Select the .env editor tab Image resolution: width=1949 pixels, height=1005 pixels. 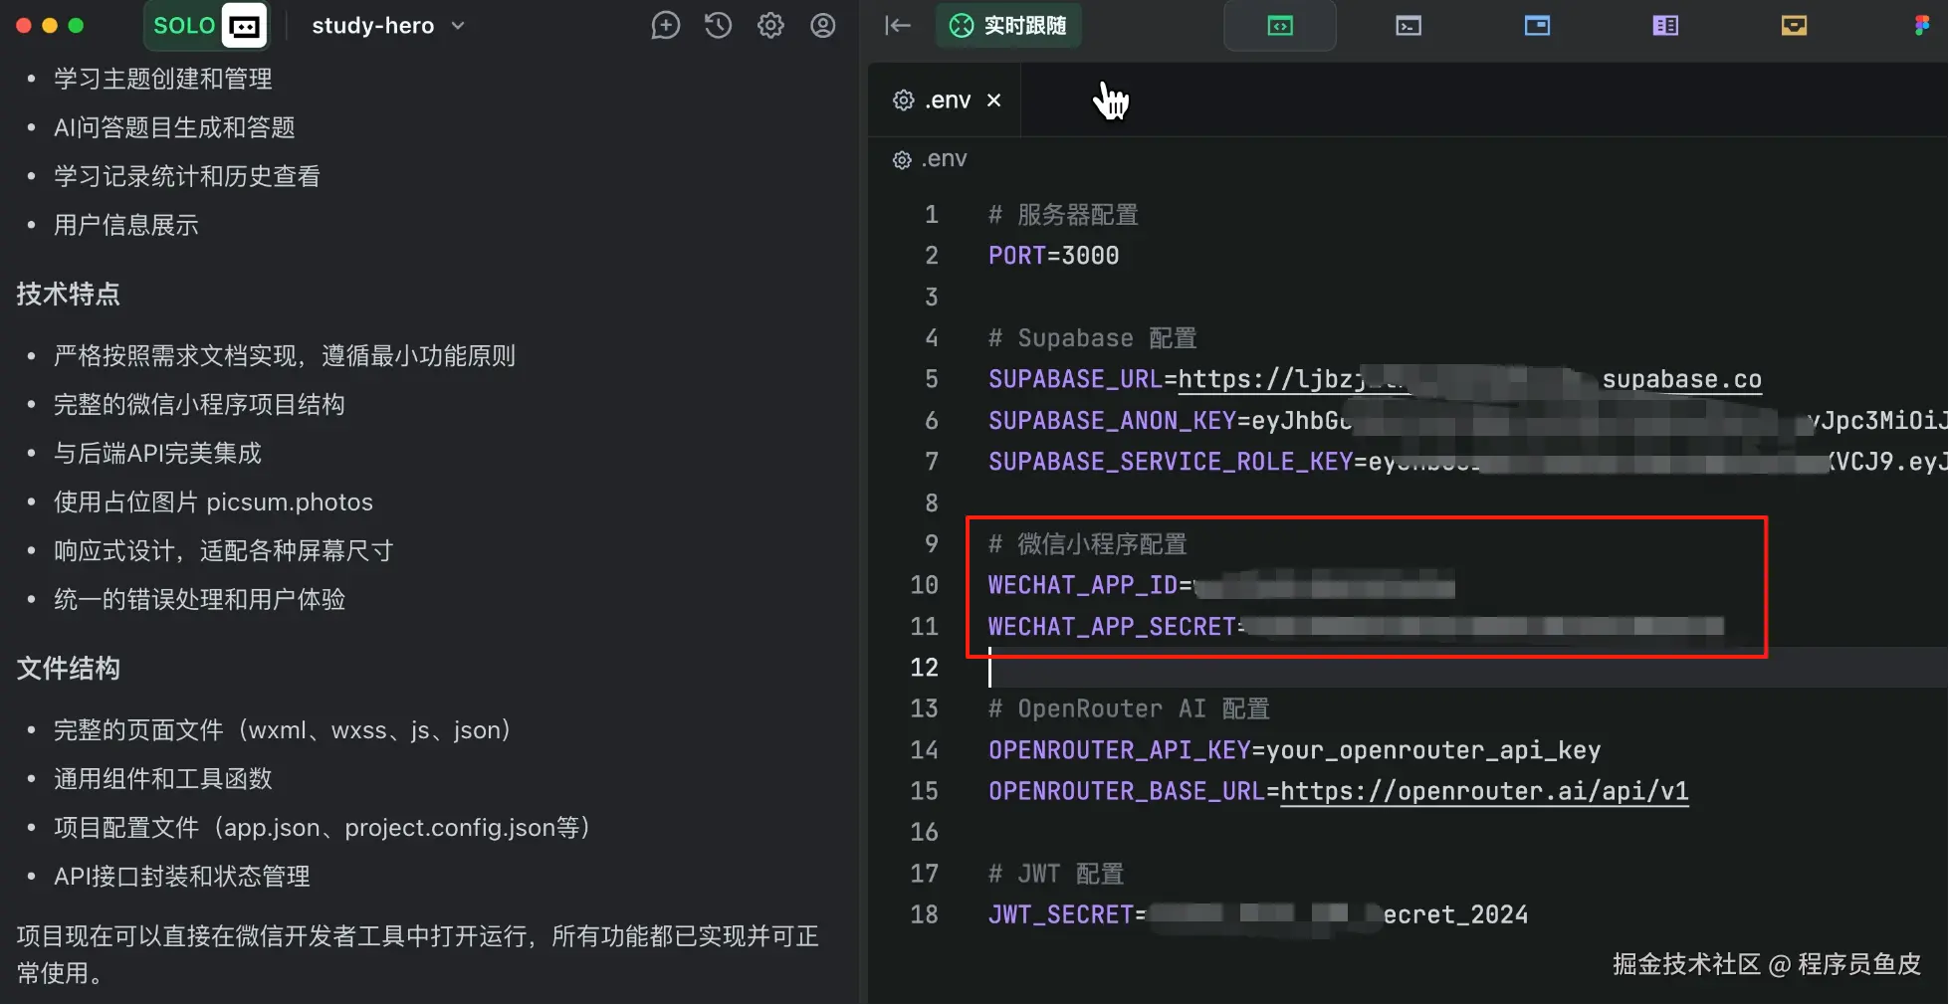coord(945,100)
